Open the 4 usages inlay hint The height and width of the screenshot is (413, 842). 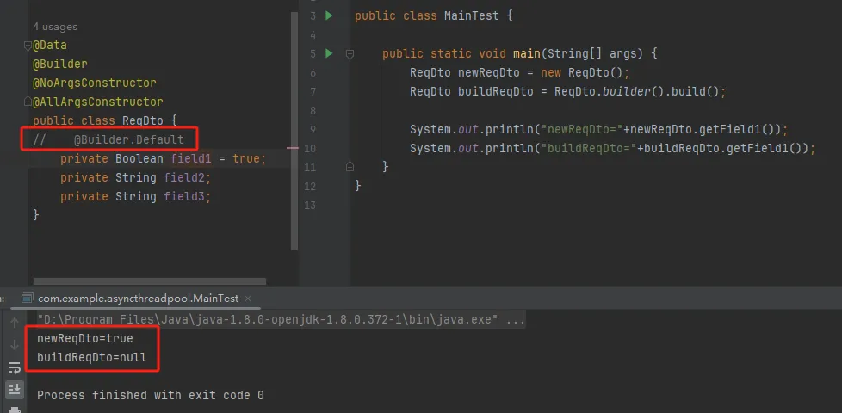click(53, 27)
